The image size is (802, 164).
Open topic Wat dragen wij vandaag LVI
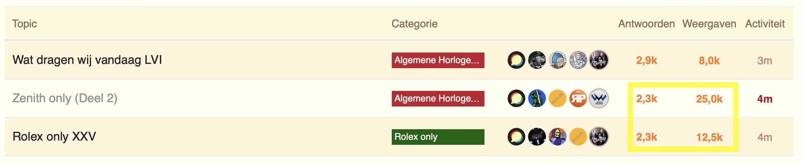(87, 60)
